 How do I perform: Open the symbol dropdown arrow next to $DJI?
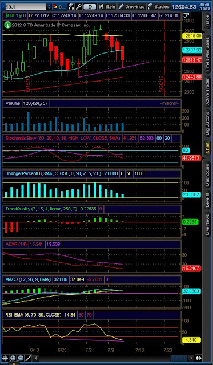pos(49,7)
